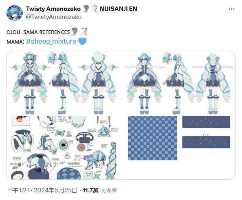The height and width of the screenshot is (200, 242).
Task: Click the Twisty Amanozako display name
Action: point(53,9)
